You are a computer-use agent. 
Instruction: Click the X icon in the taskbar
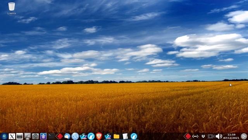click(x=12, y=136)
